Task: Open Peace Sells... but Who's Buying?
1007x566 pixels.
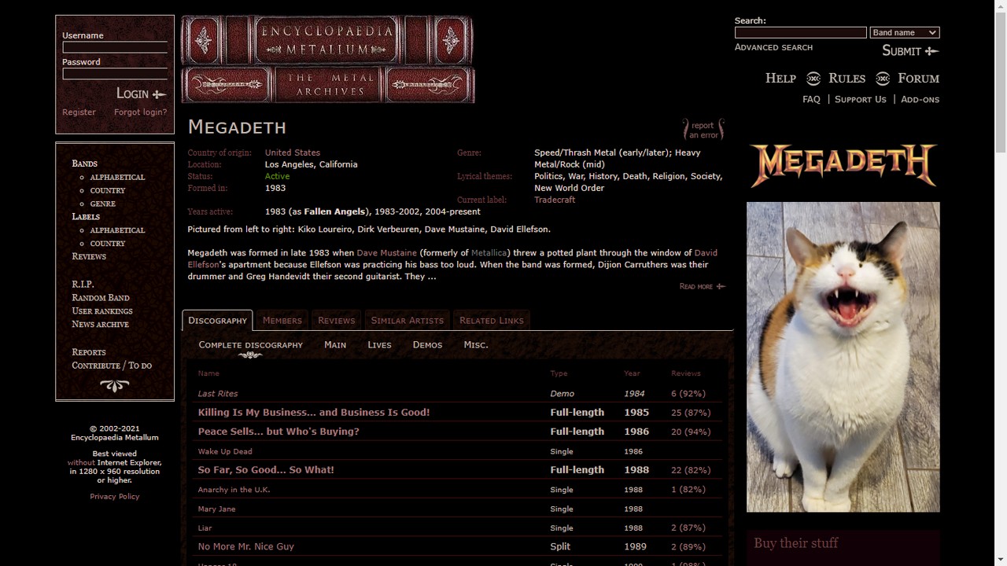Action: tap(278, 432)
